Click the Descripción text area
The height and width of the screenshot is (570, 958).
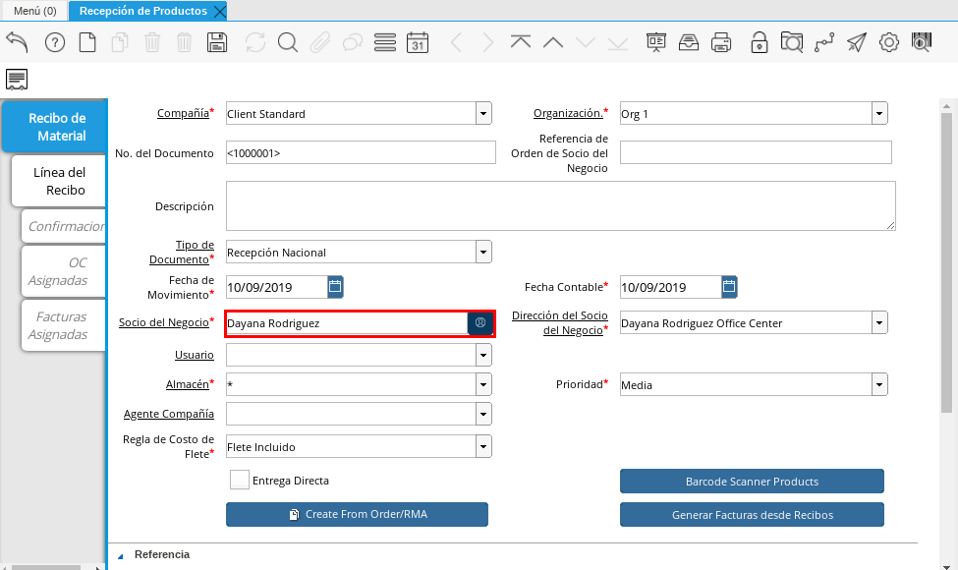coord(560,206)
